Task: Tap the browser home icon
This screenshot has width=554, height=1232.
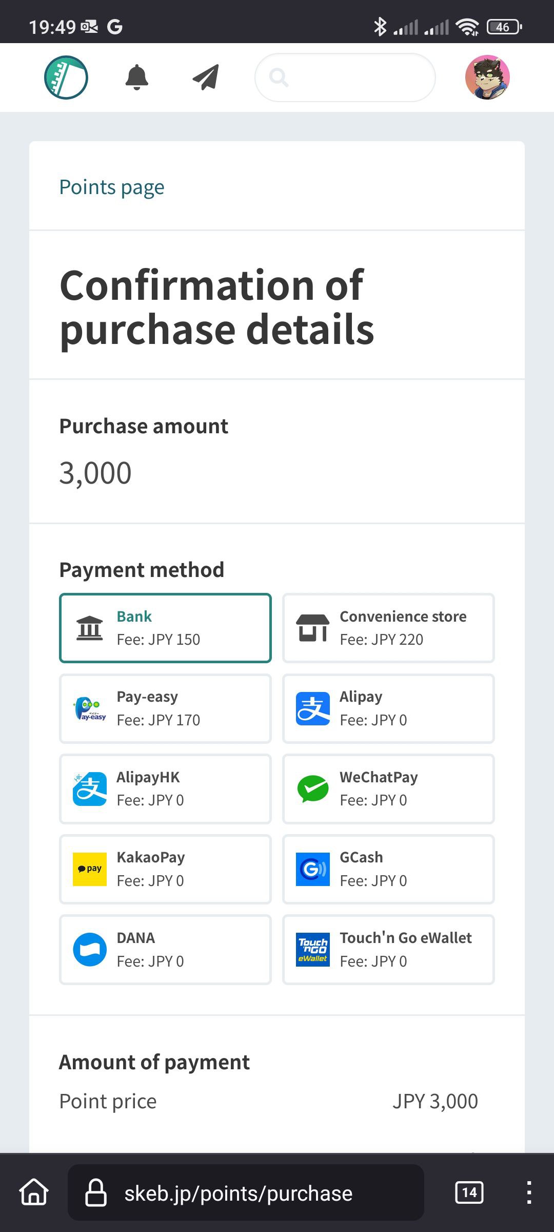Action: coord(34,1192)
